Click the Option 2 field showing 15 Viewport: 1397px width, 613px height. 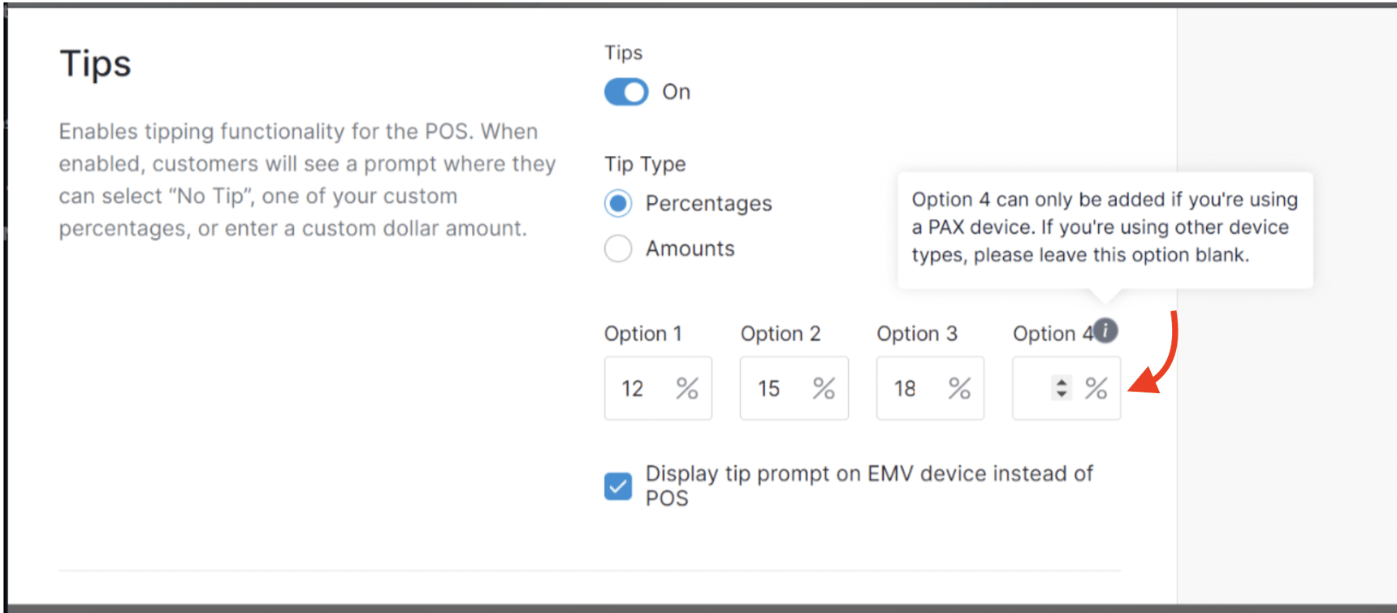784,388
